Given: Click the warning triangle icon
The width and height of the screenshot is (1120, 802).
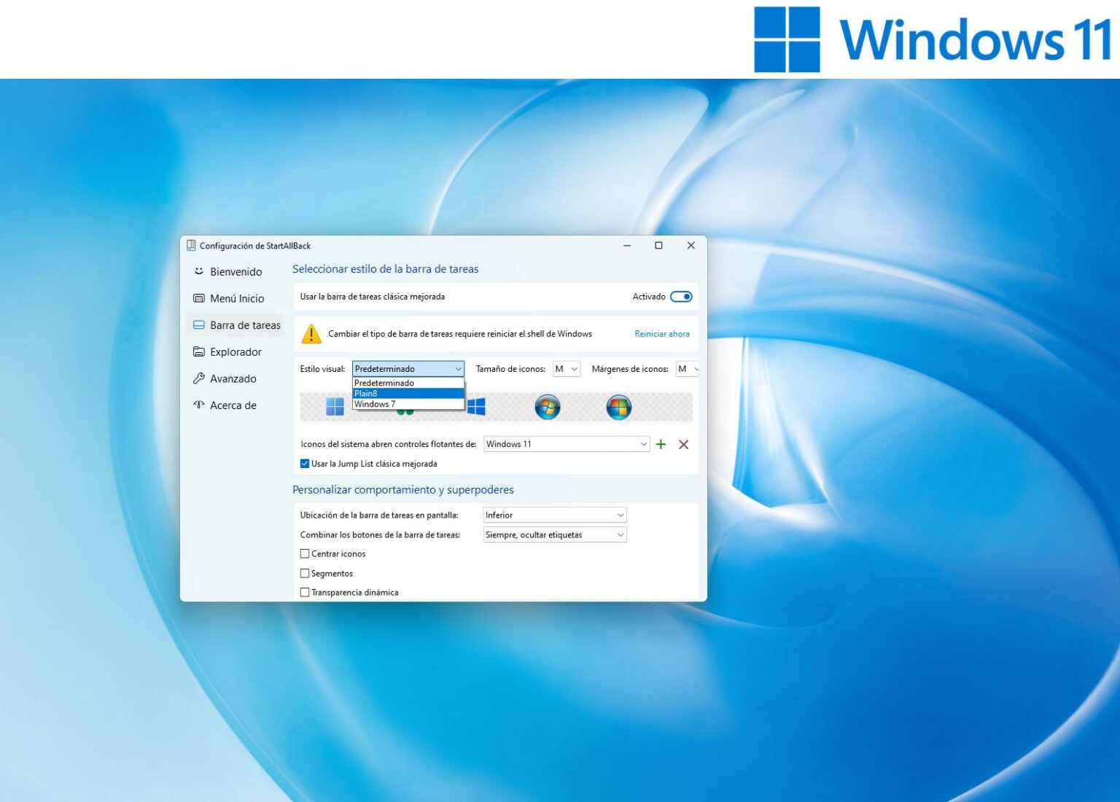Looking at the screenshot, I should coord(311,334).
